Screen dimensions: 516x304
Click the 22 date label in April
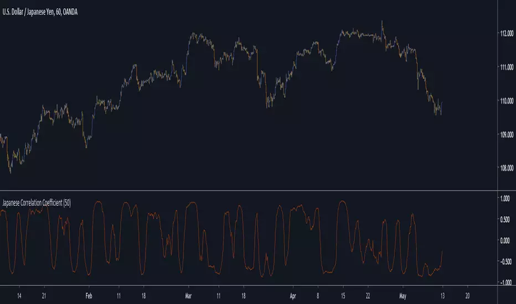point(368,296)
